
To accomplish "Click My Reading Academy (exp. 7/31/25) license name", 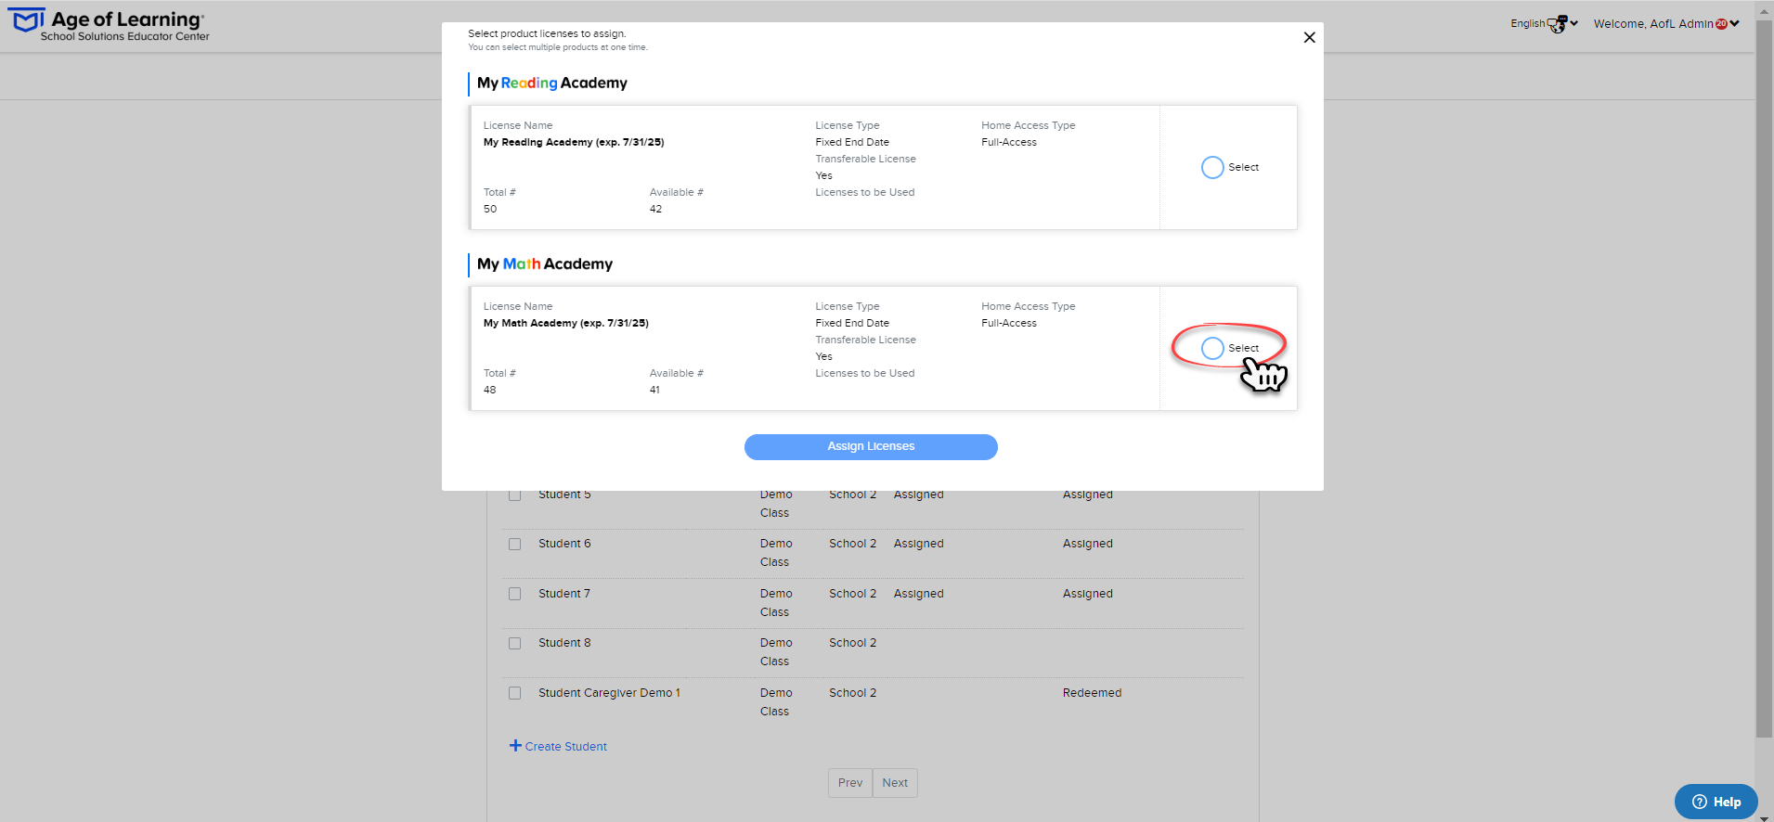I will click(x=574, y=143).
